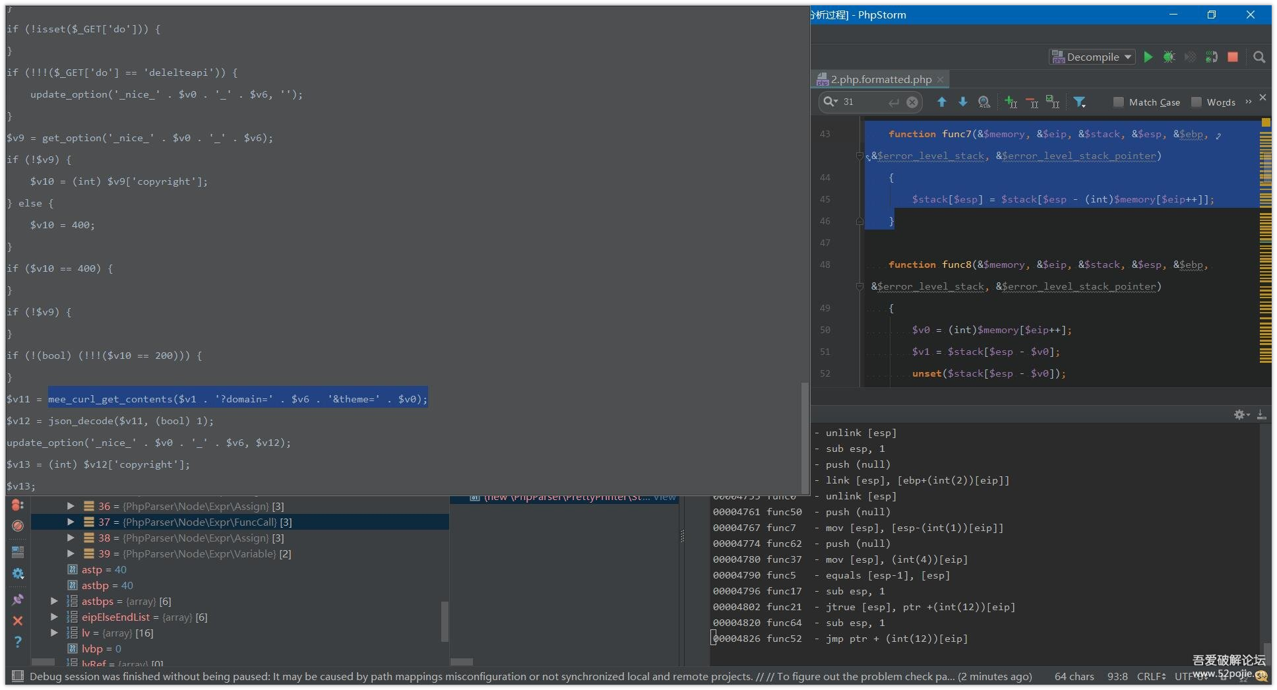
Task: Open console settings gear icon
Action: click(x=1241, y=414)
